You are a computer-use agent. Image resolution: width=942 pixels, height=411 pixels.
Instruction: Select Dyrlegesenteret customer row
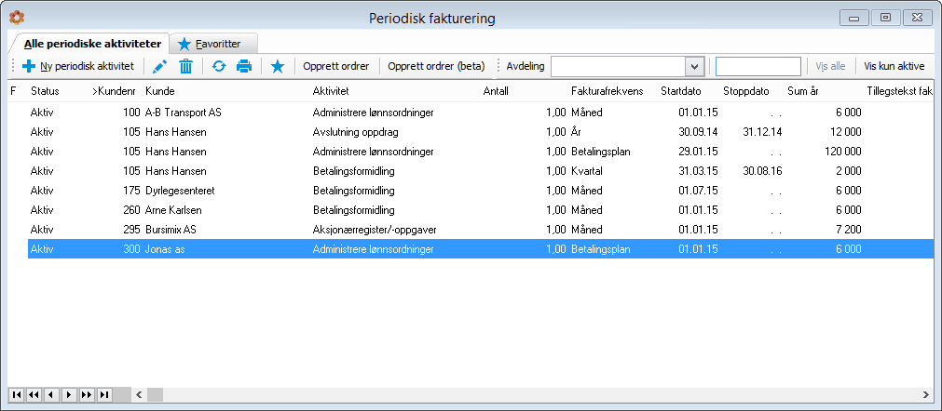[480, 191]
